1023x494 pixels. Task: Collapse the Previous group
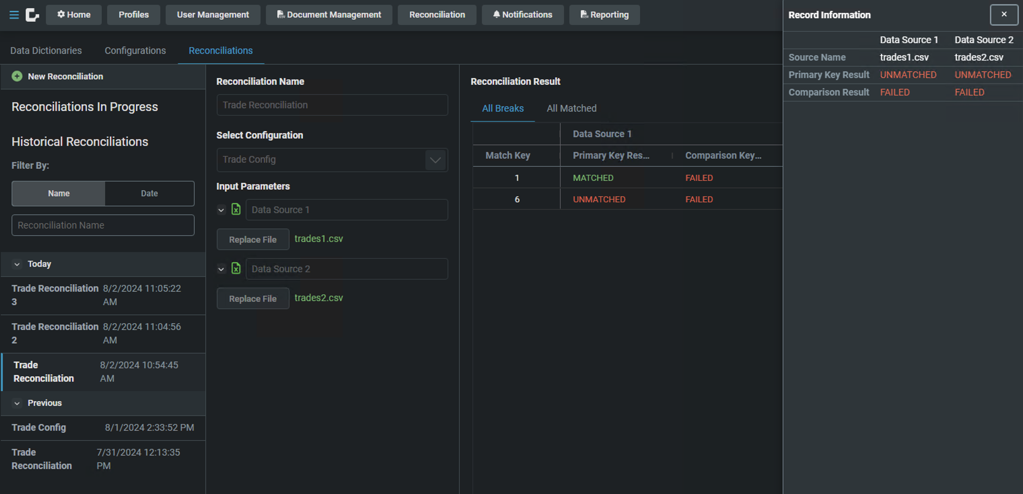point(17,403)
